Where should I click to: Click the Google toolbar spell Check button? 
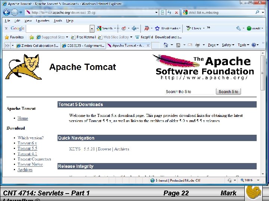194,28
